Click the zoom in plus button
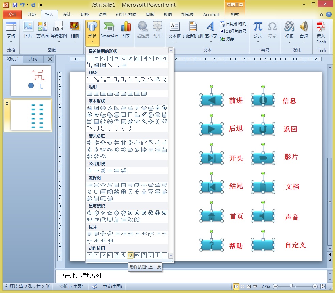The width and height of the screenshot is (335, 293). (315, 287)
